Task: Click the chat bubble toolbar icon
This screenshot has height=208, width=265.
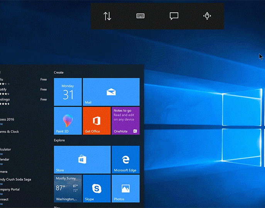Action: (174, 16)
